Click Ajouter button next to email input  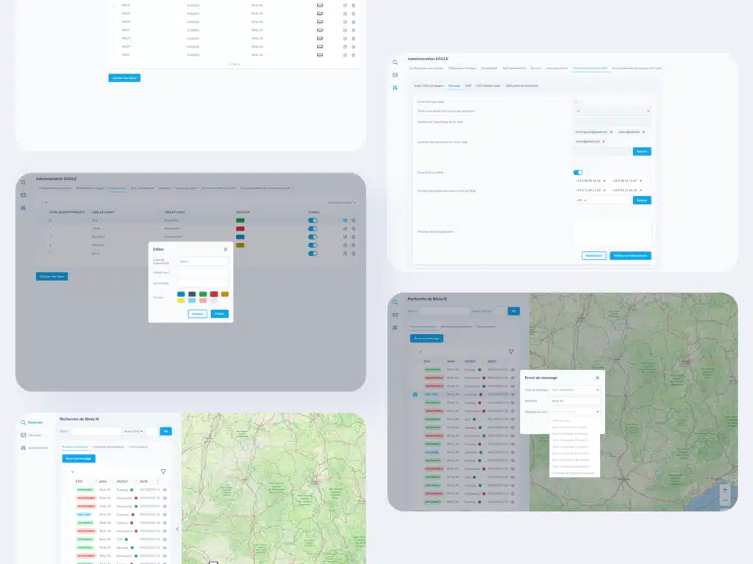coord(641,151)
